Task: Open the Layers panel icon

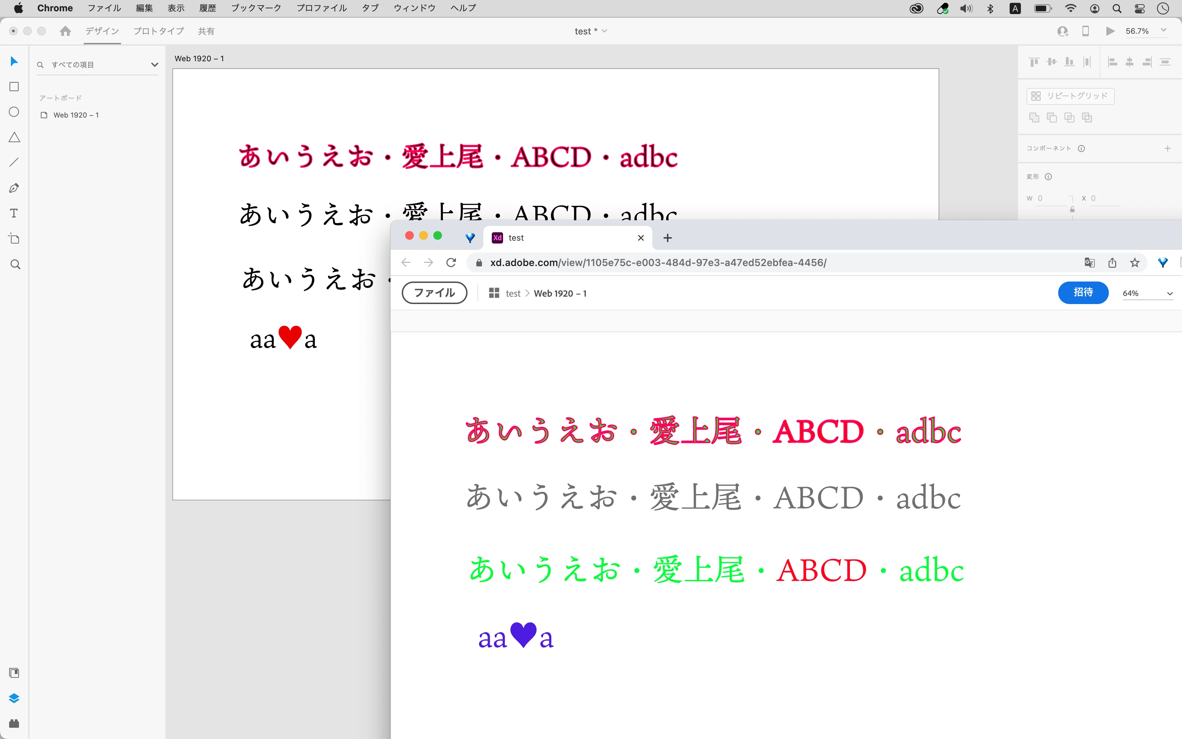Action: [x=14, y=698]
